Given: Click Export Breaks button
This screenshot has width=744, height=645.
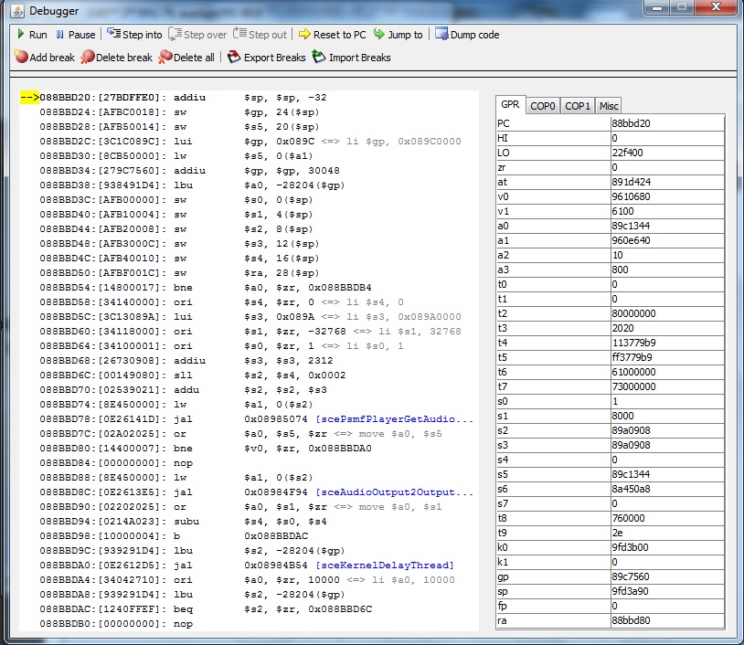Looking at the screenshot, I should coord(266,58).
